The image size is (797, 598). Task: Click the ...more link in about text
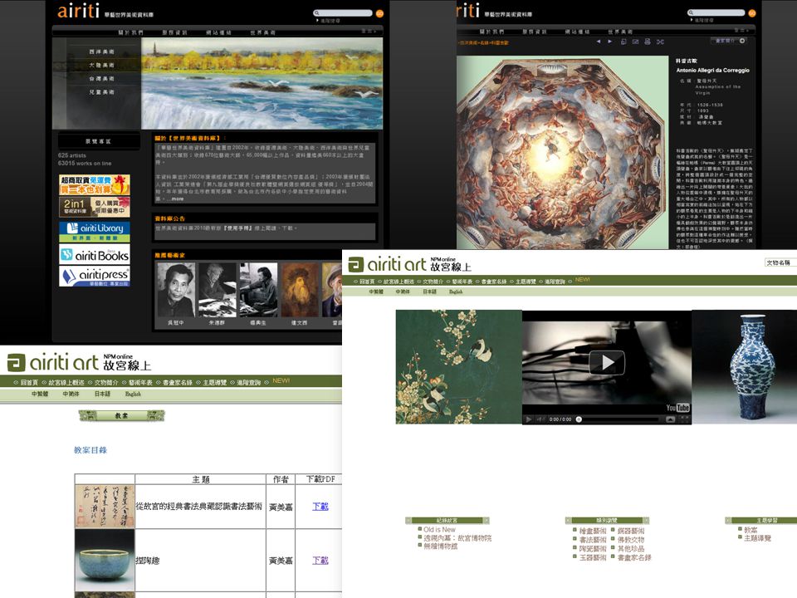[x=176, y=199]
